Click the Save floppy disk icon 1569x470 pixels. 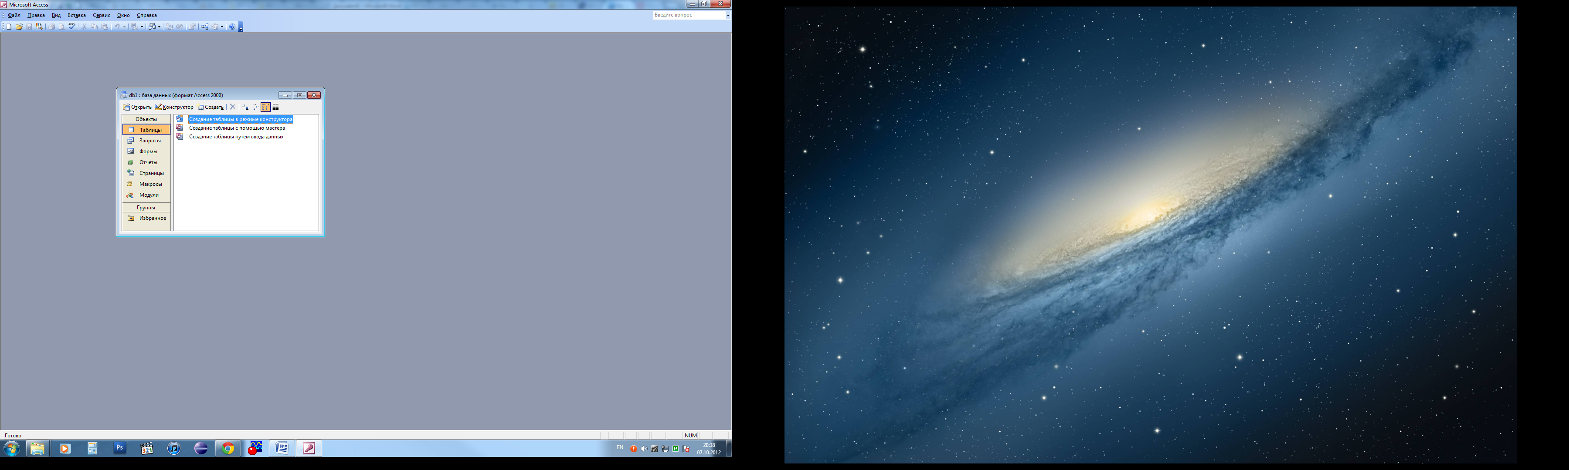tap(29, 27)
